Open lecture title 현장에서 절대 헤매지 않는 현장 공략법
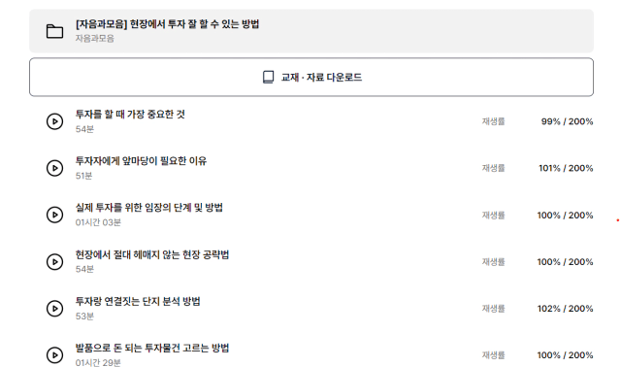This screenshot has width=621, height=367. click(x=152, y=254)
